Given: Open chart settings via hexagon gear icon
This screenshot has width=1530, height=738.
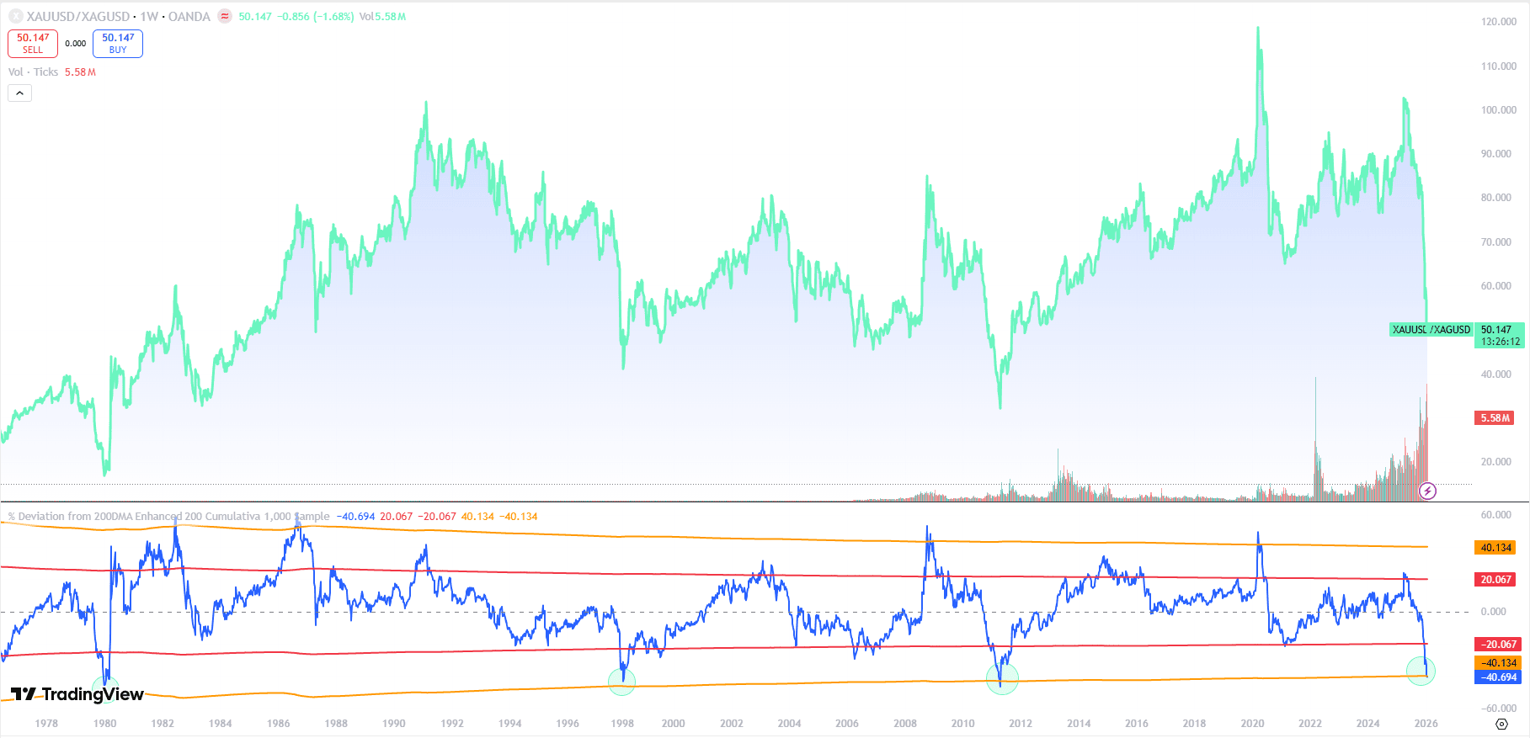Looking at the screenshot, I should click(x=1501, y=724).
